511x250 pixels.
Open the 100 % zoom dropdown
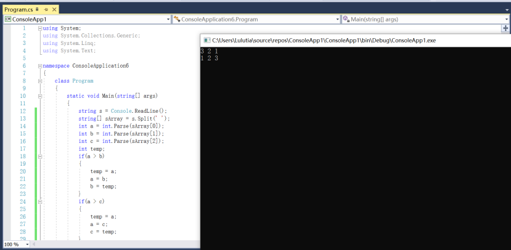point(27,244)
